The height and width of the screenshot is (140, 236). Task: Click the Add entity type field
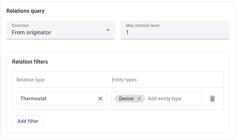pos(165,99)
